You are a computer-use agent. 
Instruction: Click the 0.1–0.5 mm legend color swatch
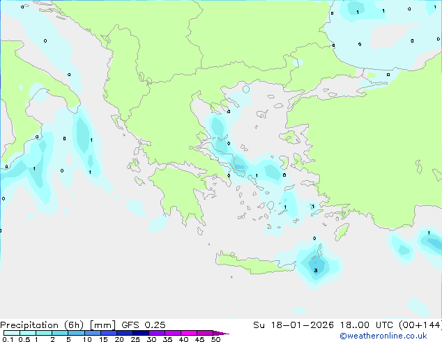click(x=12, y=333)
